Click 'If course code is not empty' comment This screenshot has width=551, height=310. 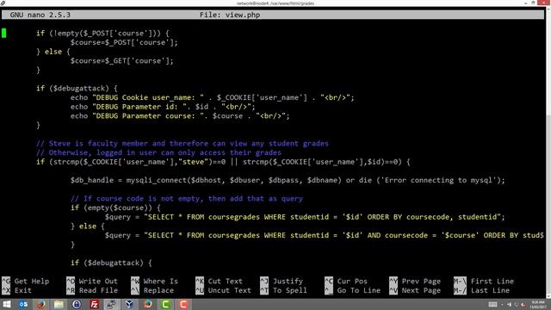coord(187,198)
